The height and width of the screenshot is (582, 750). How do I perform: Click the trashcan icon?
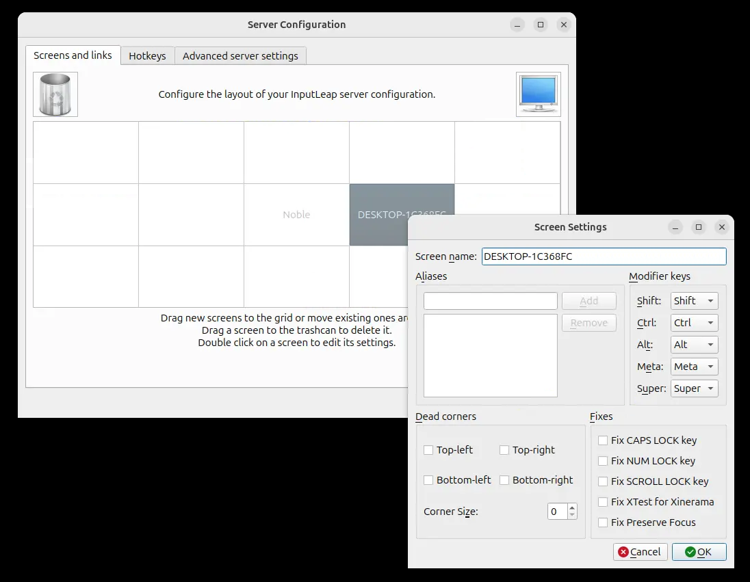pyautogui.click(x=55, y=94)
